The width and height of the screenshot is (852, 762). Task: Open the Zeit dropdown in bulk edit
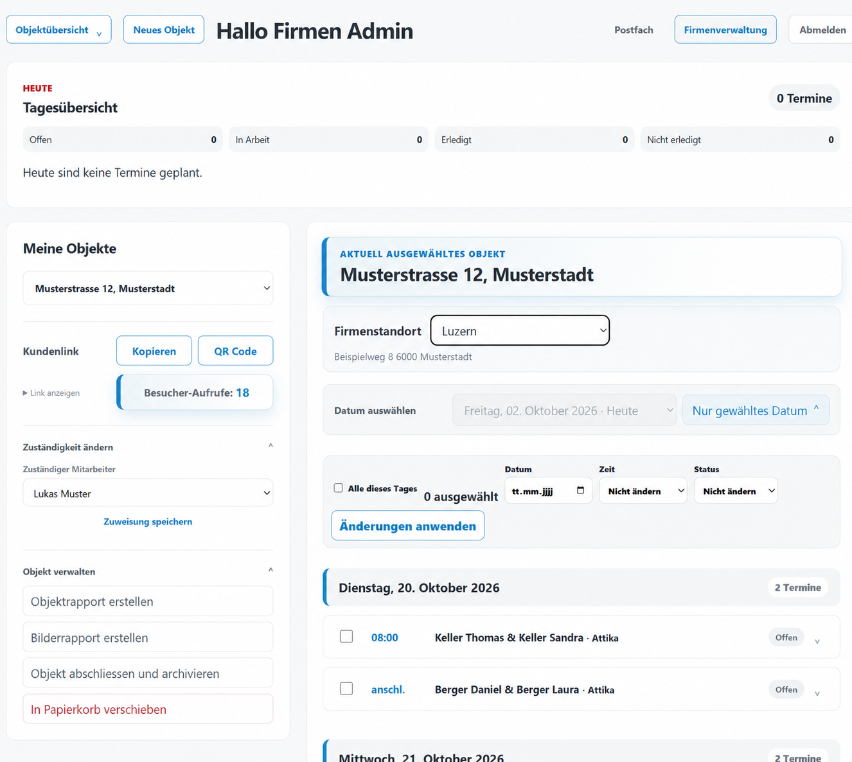(643, 491)
